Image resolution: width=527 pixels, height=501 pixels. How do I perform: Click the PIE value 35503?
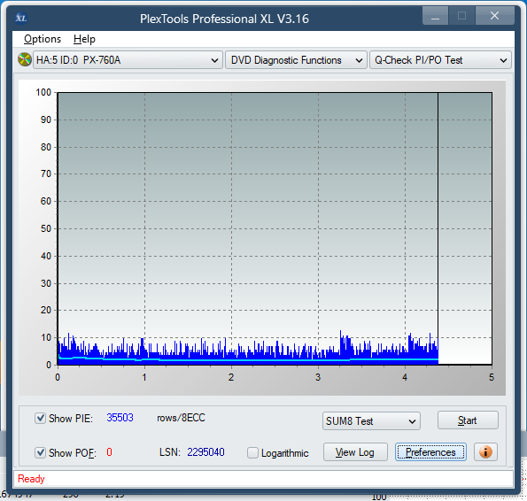[x=120, y=418]
